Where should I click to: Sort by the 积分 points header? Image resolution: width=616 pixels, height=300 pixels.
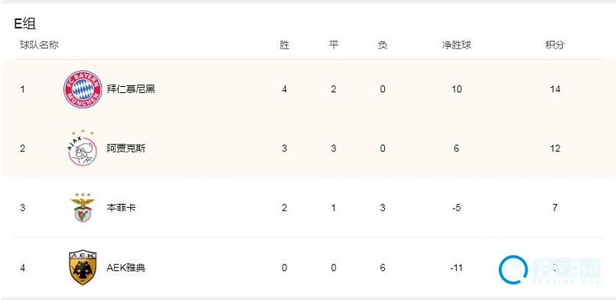pyautogui.click(x=554, y=45)
